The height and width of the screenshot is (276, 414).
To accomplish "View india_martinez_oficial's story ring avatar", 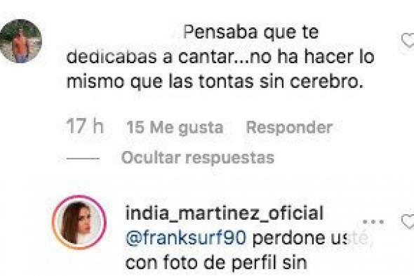I will pos(79,222).
